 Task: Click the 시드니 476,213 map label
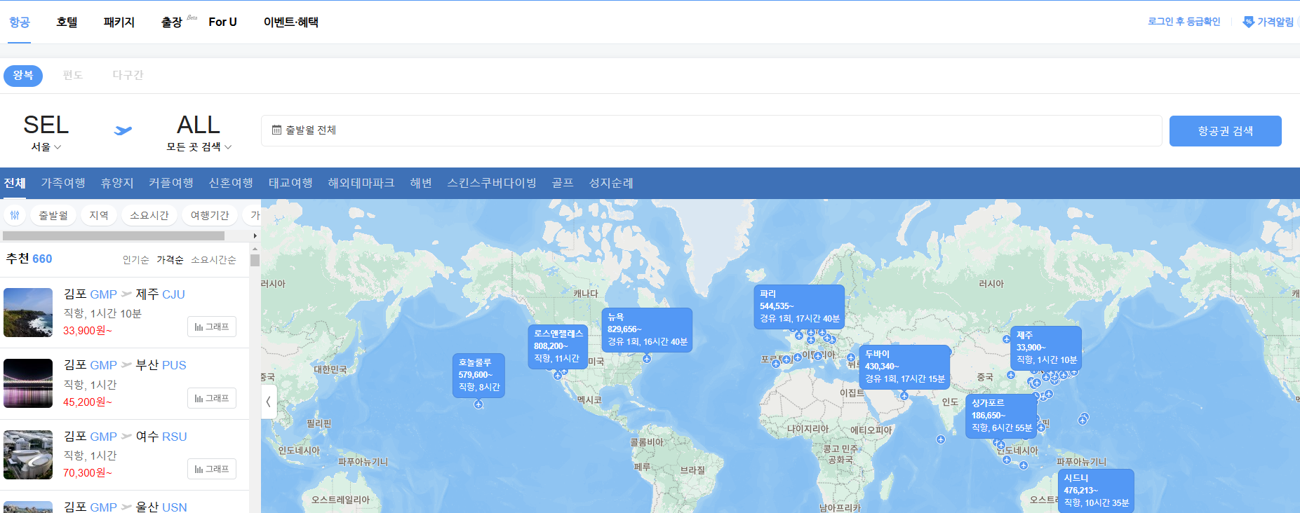tap(1096, 491)
